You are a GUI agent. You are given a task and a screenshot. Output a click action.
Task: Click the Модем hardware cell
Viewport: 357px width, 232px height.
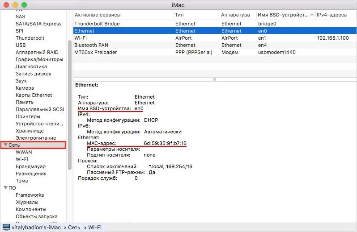pyautogui.click(x=230, y=52)
